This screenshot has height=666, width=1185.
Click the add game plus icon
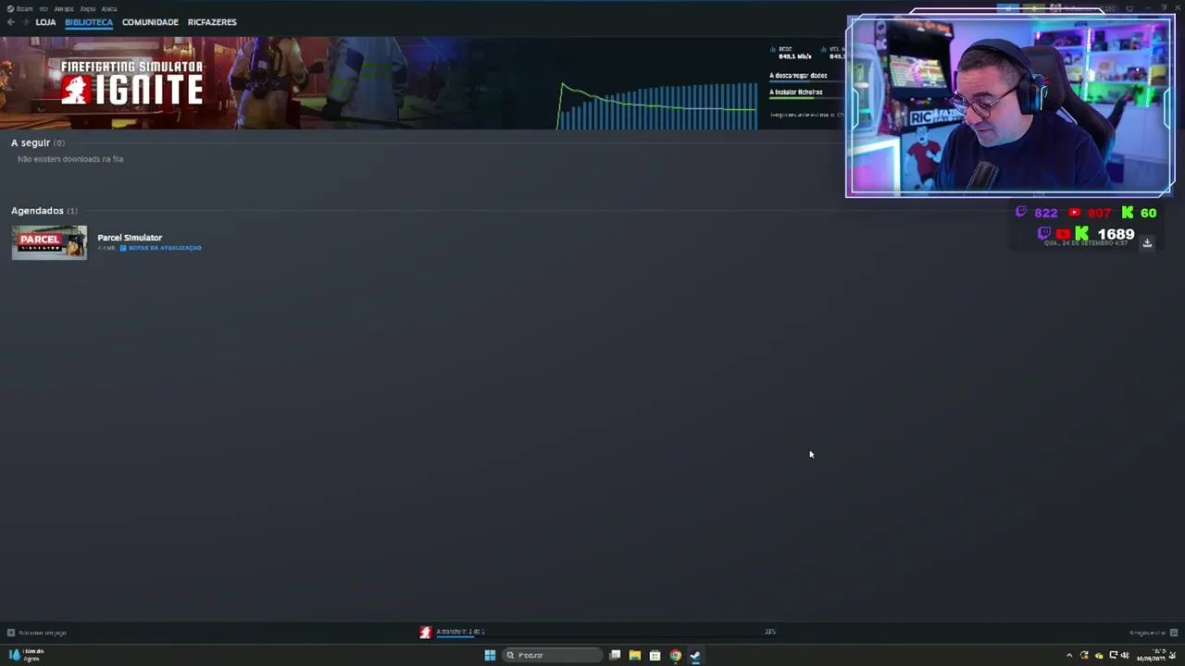coord(10,633)
